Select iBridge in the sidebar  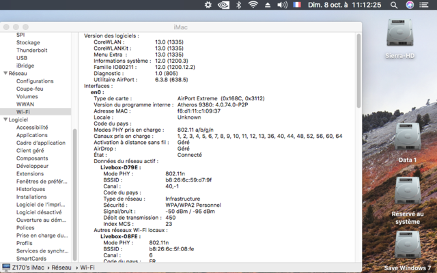point(25,66)
